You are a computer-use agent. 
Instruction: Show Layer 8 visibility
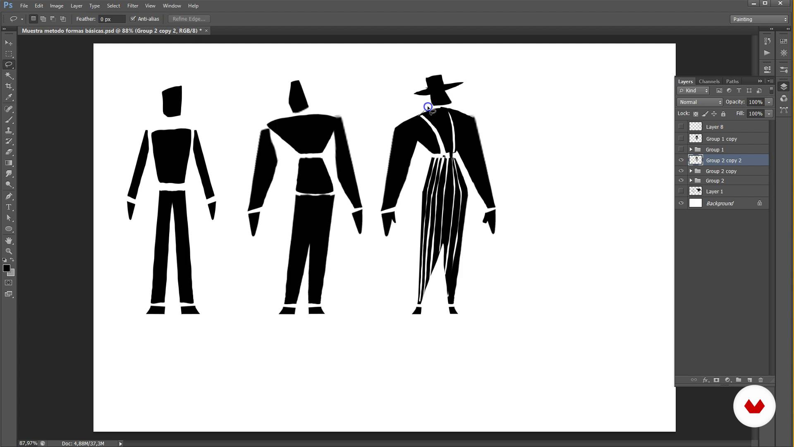pyautogui.click(x=681, y=127)
